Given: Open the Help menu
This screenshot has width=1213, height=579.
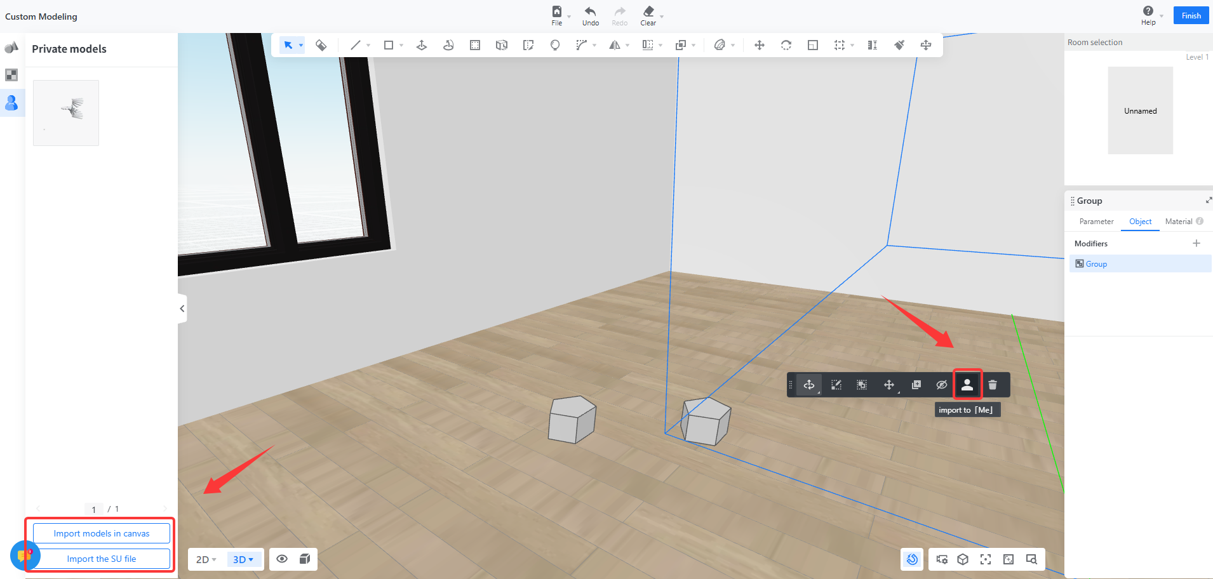Looking at the screenshot, I should point(1148,15).
